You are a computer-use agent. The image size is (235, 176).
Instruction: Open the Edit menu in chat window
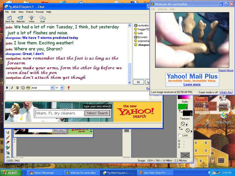point(14,12)
